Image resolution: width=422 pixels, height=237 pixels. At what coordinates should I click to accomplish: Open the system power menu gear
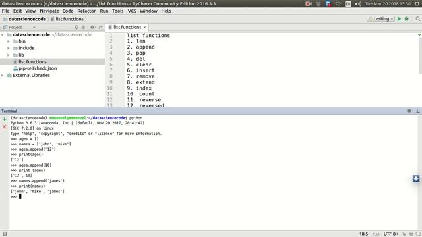click(x=417, y=4)
